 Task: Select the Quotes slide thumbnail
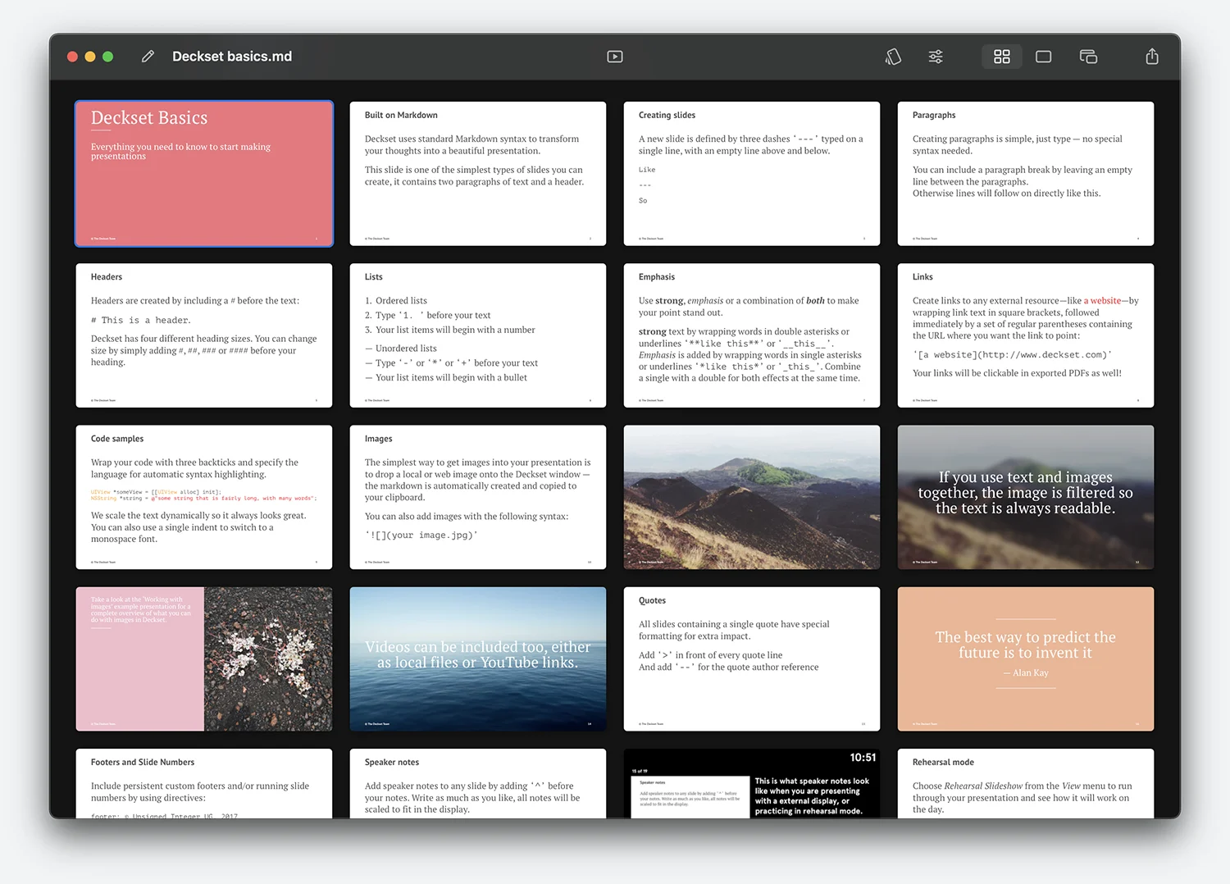(752, 658)
